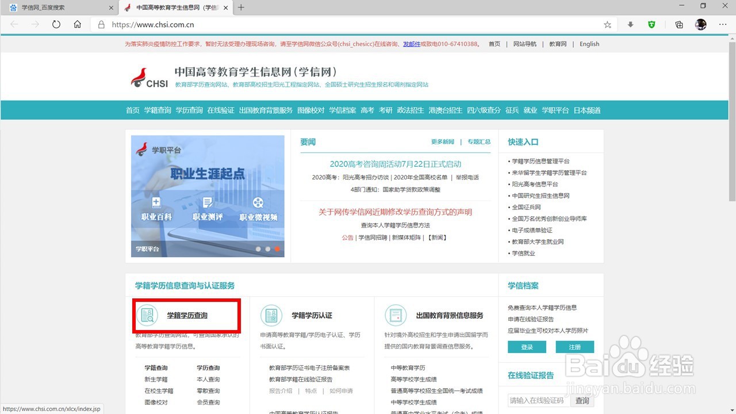
Task: Click the 出国教育背景信息服务 document icon
Action: [396, 315]
